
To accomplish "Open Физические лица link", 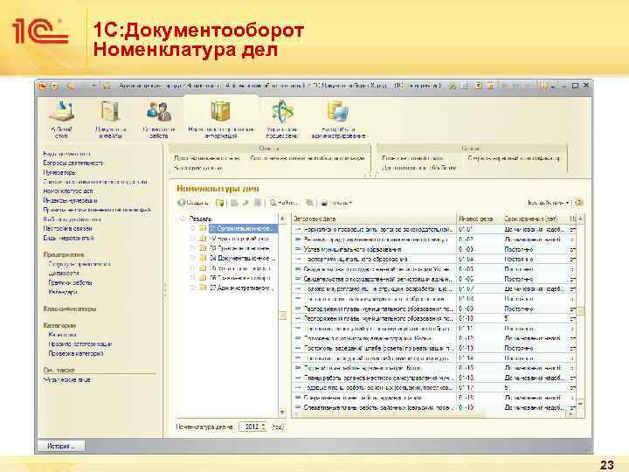I will click(67, 379).
